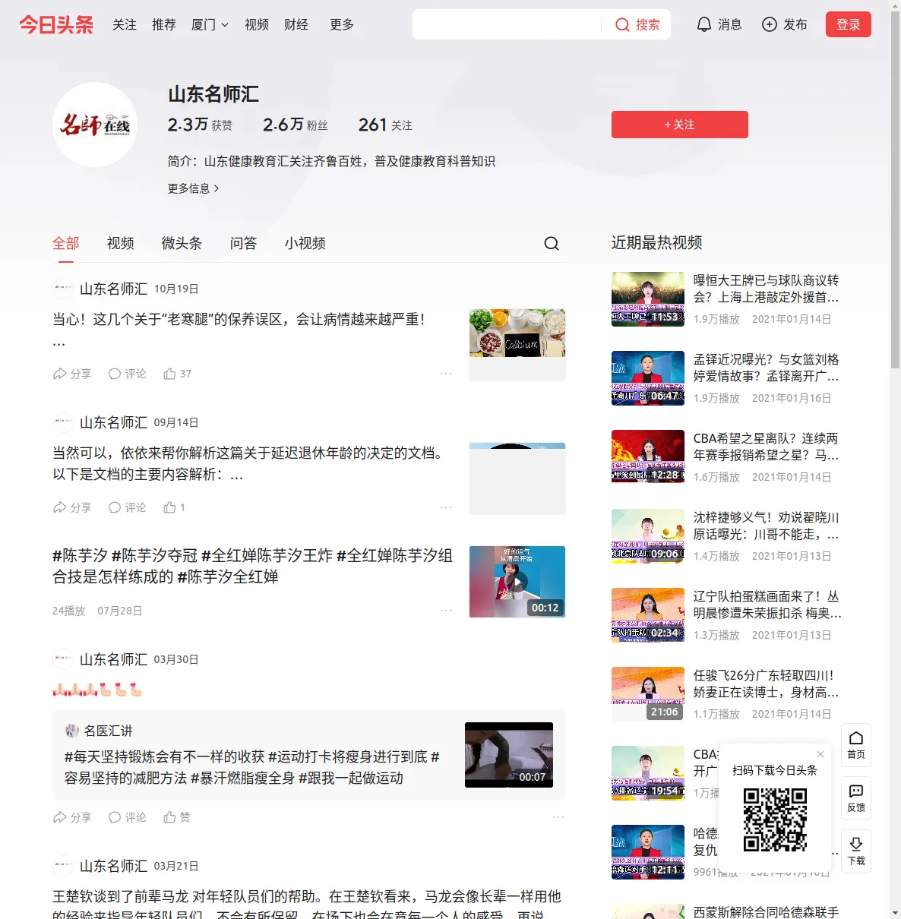
Task: Click the 下载 floating sidebar icon
Action: coord(856,851)
